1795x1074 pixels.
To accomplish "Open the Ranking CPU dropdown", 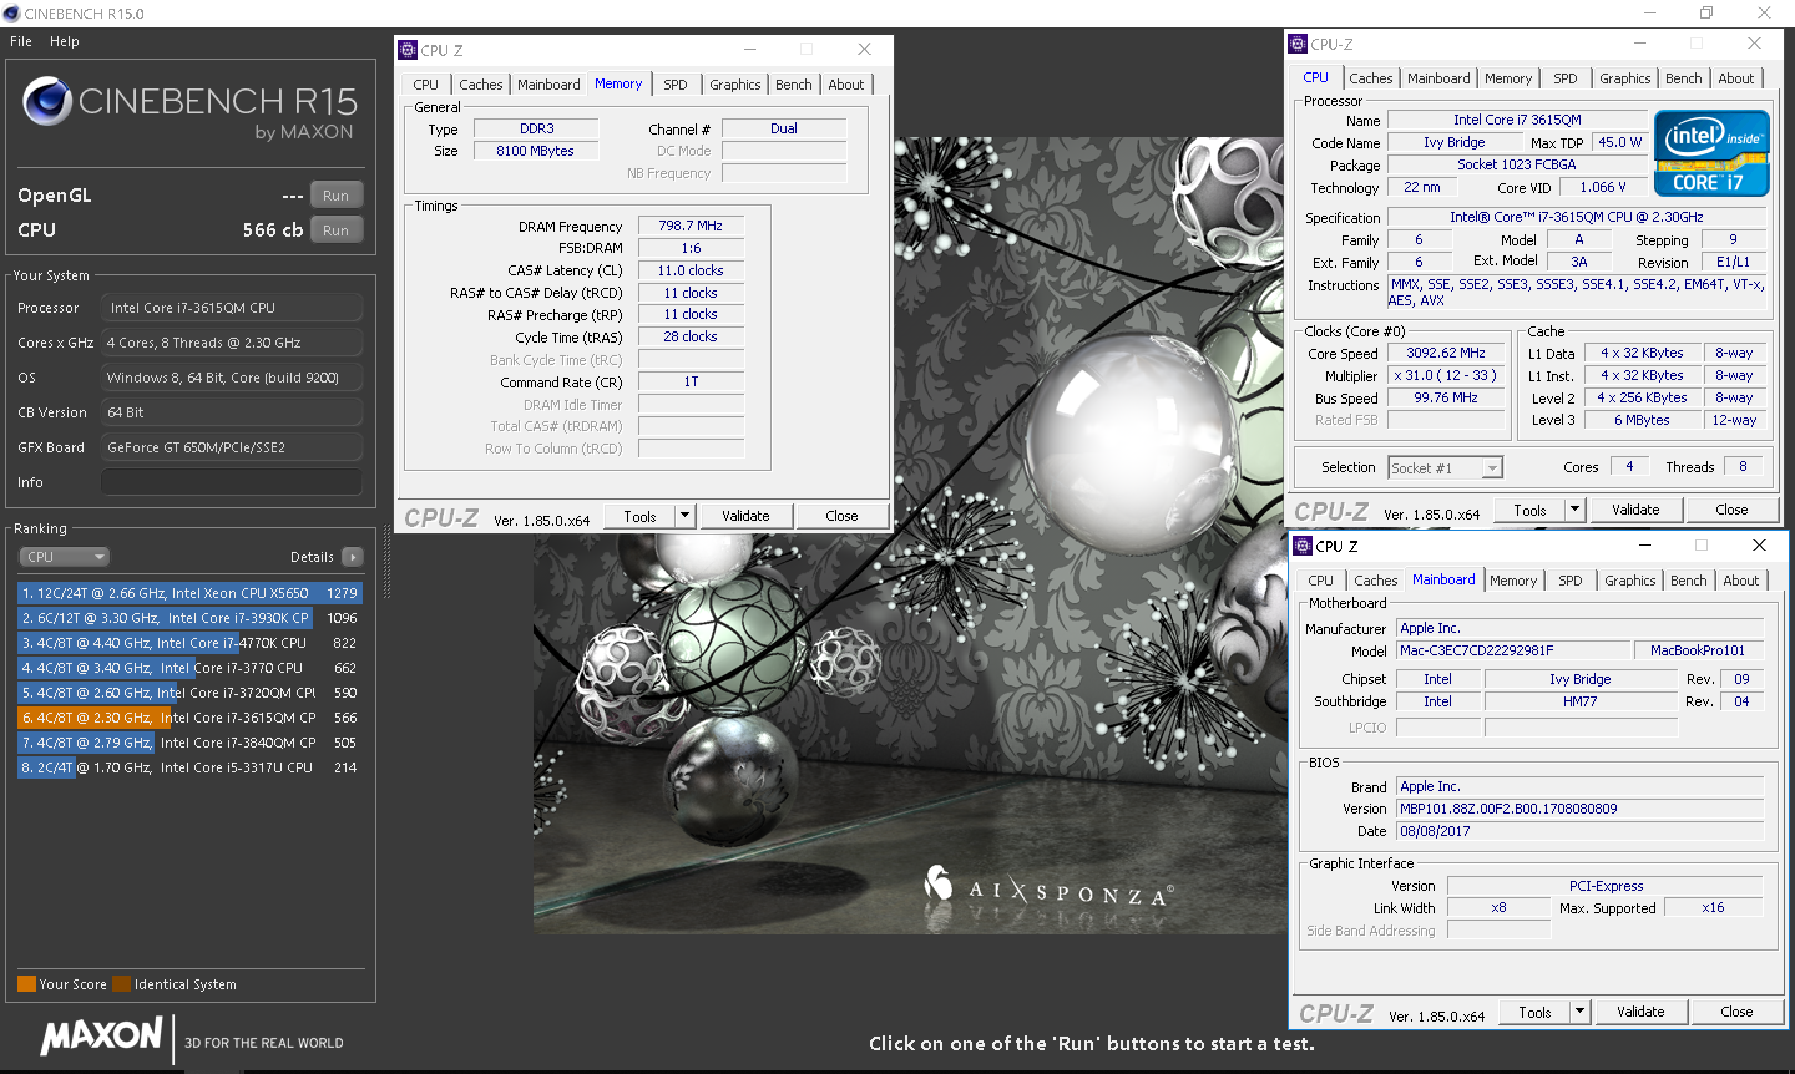I will [64, 558].
